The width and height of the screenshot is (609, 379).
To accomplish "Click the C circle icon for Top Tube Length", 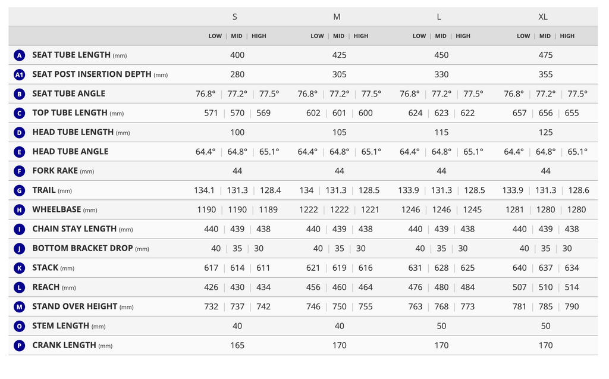I will pos(19,113).
